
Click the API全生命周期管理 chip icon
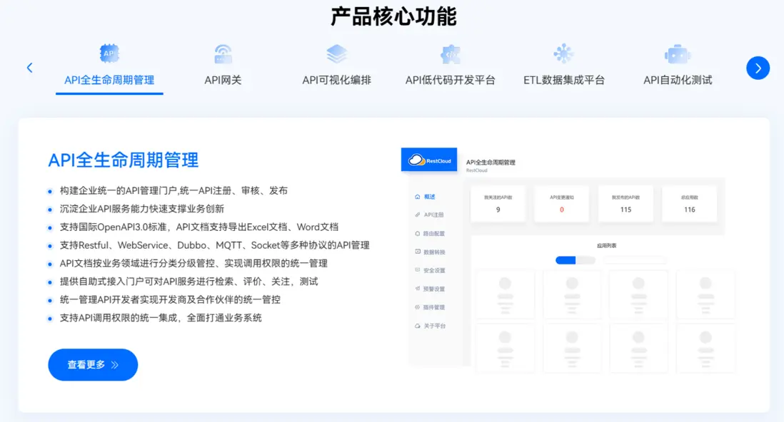(109, 53)
